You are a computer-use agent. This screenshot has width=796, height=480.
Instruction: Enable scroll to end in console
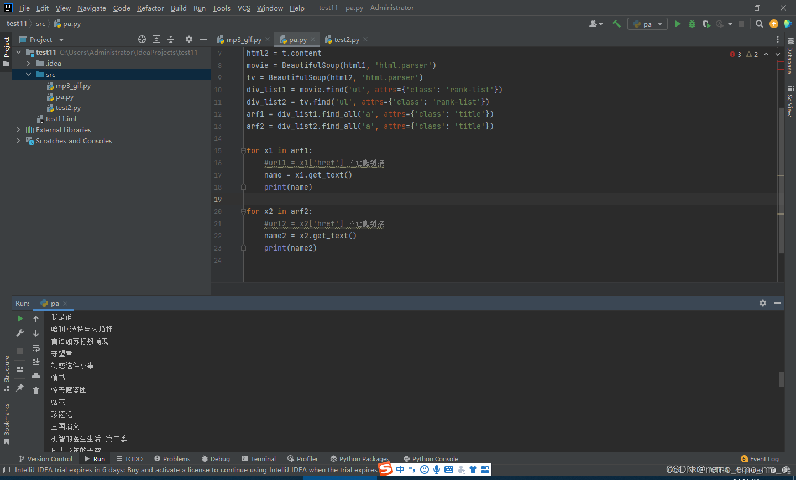[x=36, y=362]
